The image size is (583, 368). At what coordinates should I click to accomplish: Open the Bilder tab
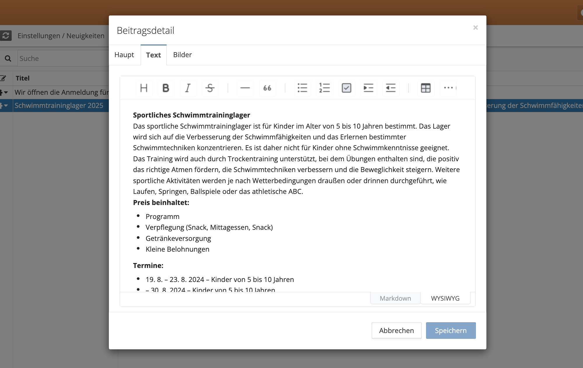coord(182,55)
